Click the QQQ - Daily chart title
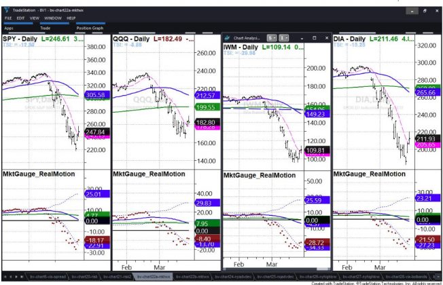Image resolution: width=443 pixels, height=285 pixels. tap(131, 39)
